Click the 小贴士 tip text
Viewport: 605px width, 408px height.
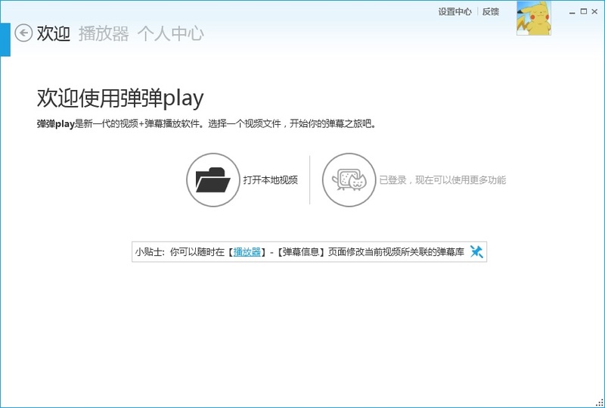pos(299,252)
